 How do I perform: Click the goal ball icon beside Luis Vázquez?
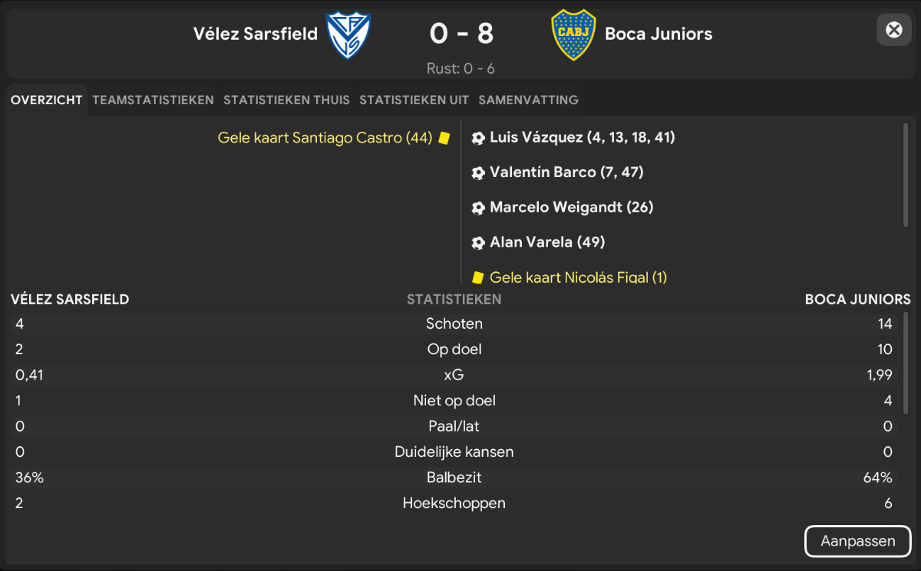tap(478, 138)
